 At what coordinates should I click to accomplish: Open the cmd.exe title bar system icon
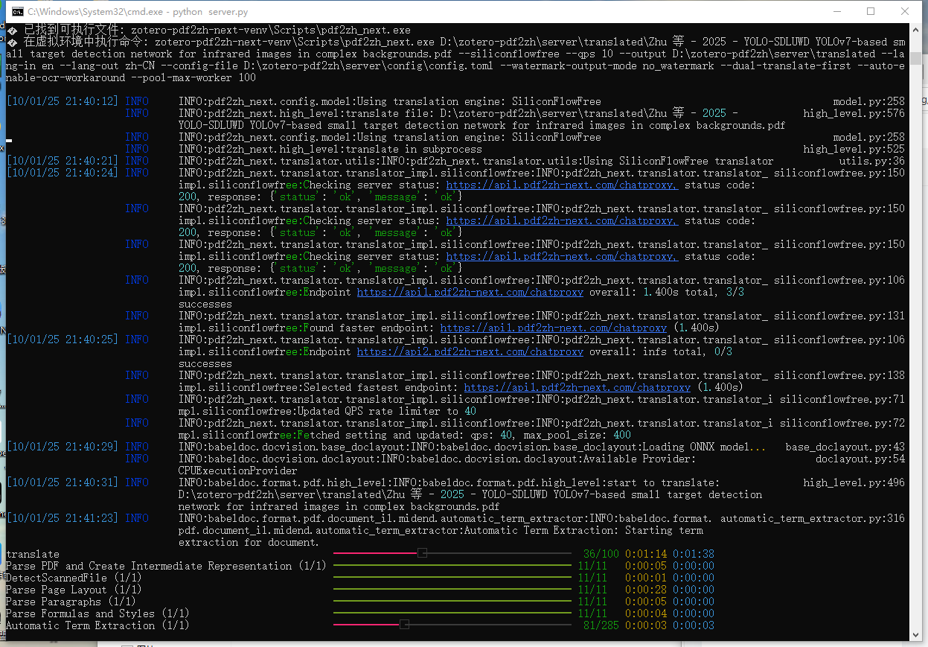(x=17, y=12)
